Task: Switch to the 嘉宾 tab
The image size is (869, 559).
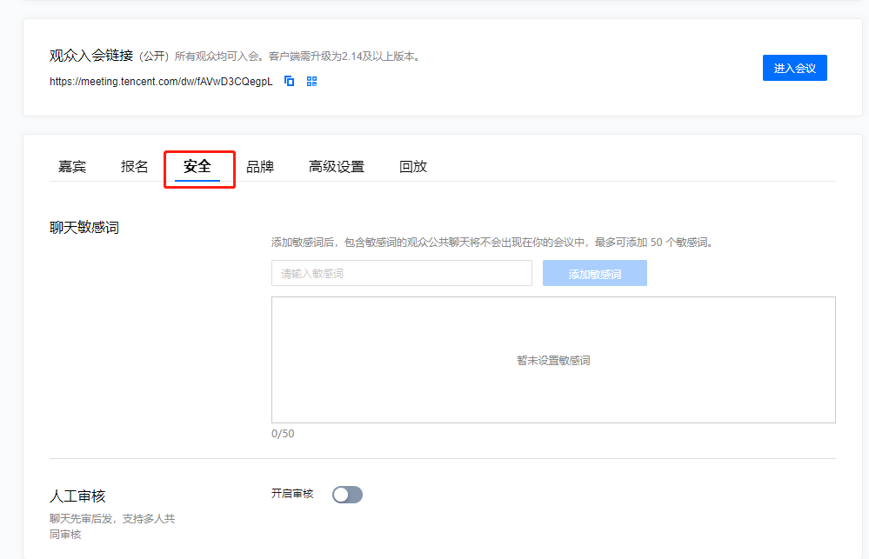Action: (x=72, y=166)
